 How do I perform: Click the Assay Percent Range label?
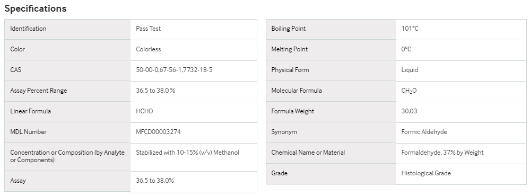(39, 91)
